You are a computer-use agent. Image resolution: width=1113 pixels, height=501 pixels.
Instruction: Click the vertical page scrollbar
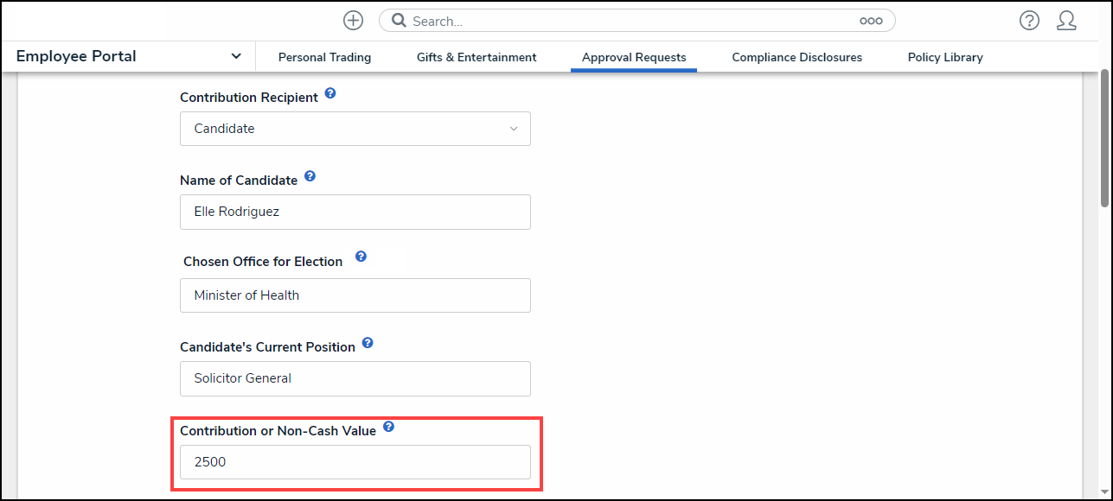1104,138
